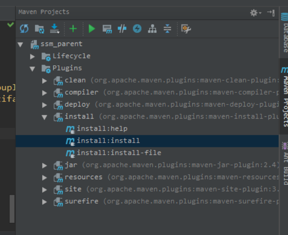Open the Ant Build side tab
Screen dimensions: 288x235
[x=284, y=163]
